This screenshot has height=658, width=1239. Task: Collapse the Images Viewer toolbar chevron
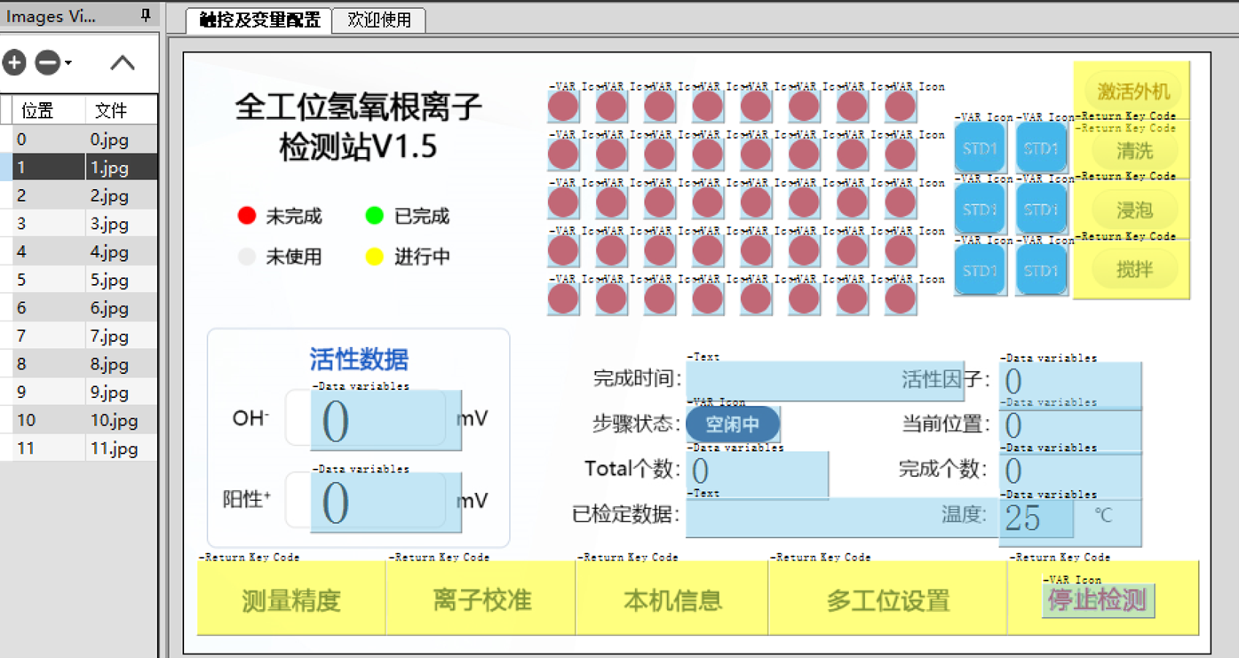[x=122, y=62]
